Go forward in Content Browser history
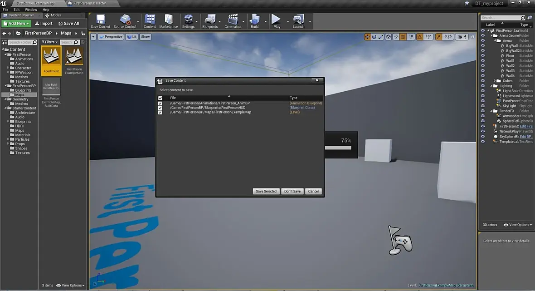Image resolution: width=535 pixels, height=291 pixels. [10, 34]
